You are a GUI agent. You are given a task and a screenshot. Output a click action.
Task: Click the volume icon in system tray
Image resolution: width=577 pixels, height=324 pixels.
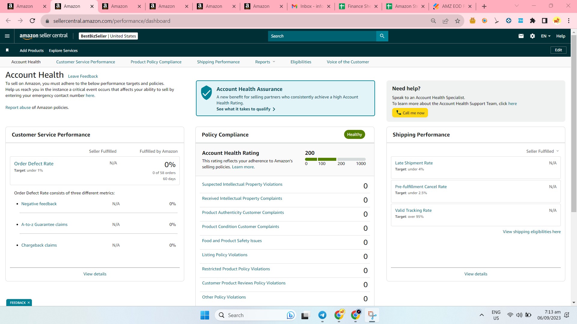(519, 315)
